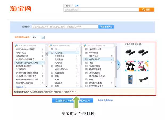This screenshot has height=120, width=165.
Task: Click the second column scrollbar down arrow
Action: (x=81, y=86)
